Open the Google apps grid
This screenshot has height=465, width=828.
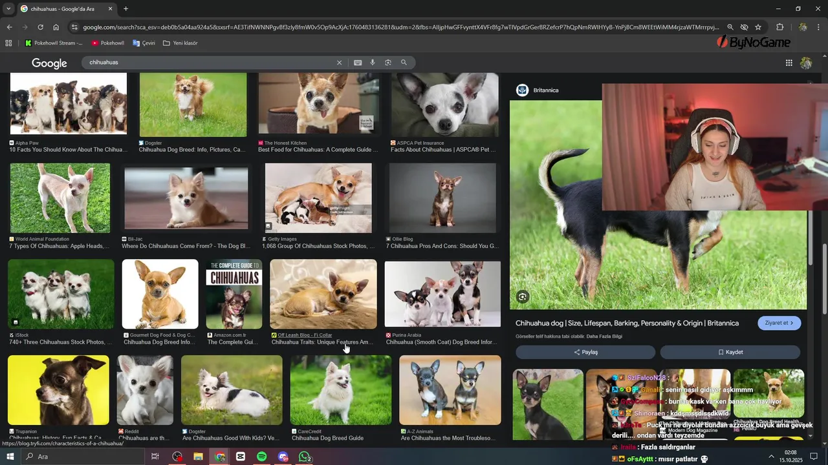click(789, 63)
